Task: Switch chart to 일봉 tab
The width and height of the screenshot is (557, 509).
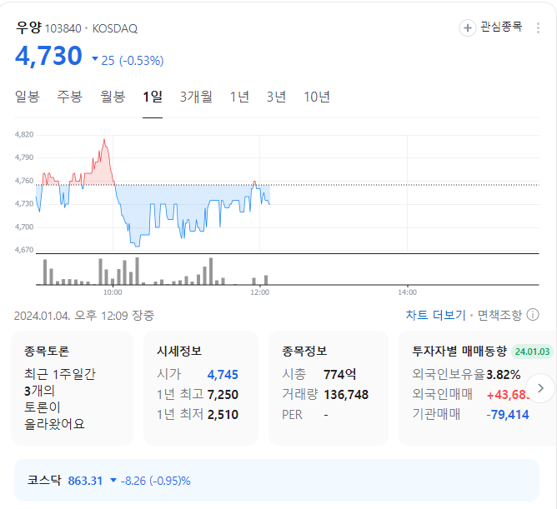Action: coord(27,97)
